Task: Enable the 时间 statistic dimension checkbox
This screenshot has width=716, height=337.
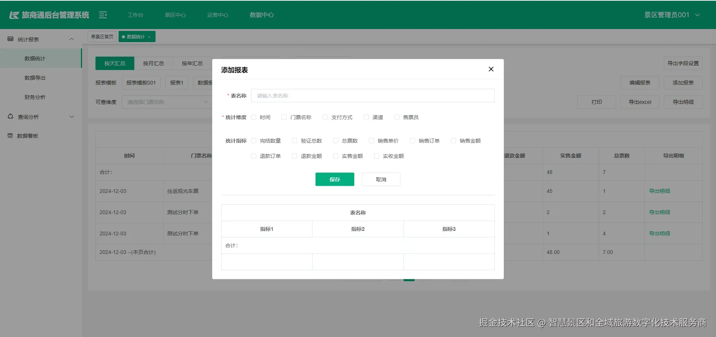Action: click(x=254, y=117)
